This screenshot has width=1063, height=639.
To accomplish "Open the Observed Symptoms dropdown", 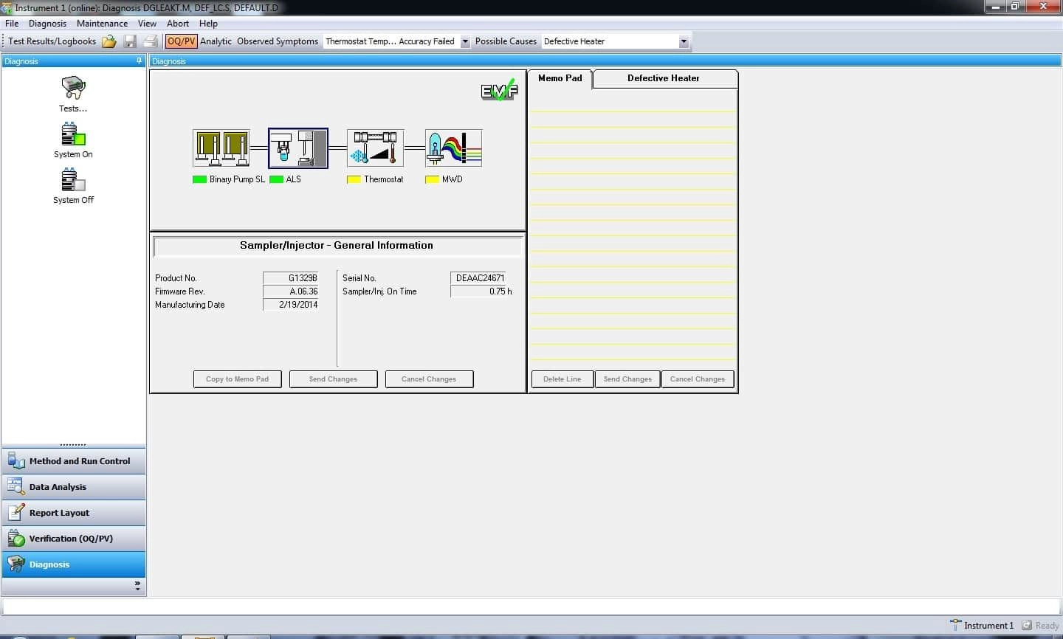I will point(465,41).
